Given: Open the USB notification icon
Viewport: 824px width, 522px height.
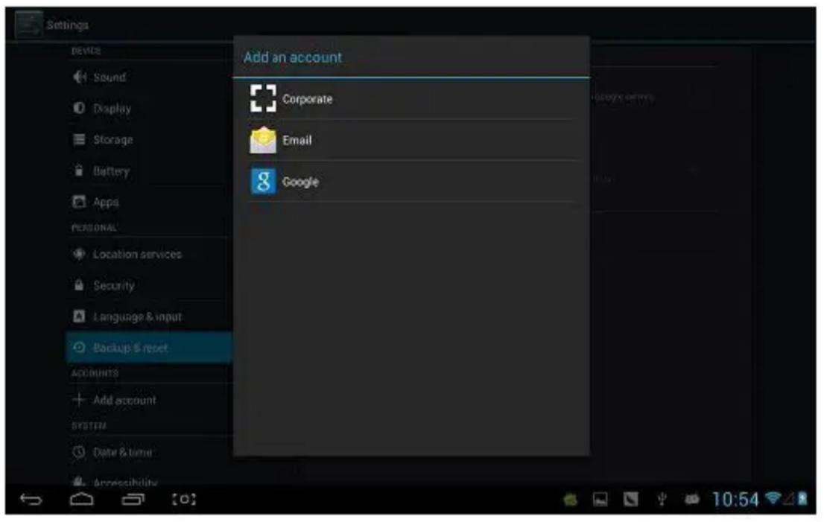Looking at the screenshot, I should pos(662,499).
